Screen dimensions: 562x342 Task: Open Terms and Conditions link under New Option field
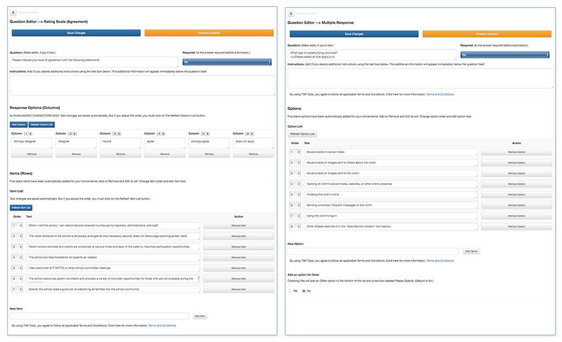[440, 261]
